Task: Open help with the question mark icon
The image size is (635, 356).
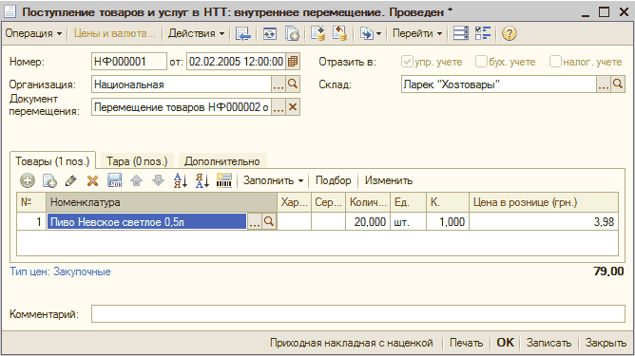Action: pyautogui.click(x=510, y=33)
